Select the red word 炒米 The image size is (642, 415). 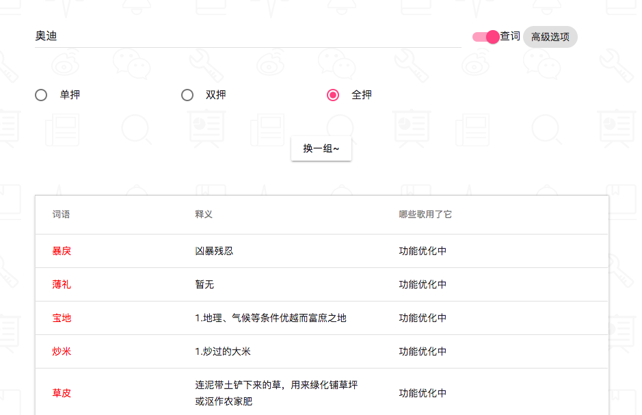(62, 351)
